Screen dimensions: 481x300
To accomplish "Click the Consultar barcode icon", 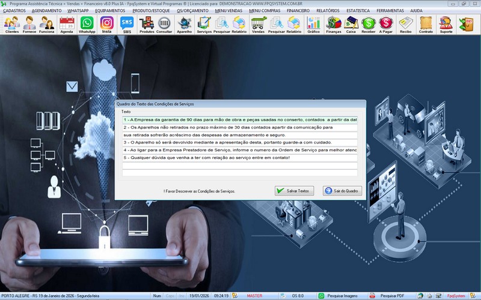I will tap(164, 25).
